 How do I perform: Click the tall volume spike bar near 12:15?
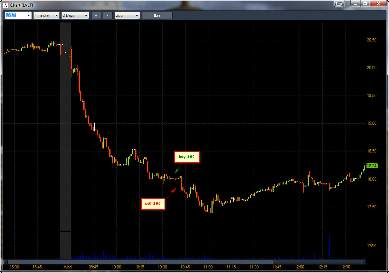click(x=329, y=247)
